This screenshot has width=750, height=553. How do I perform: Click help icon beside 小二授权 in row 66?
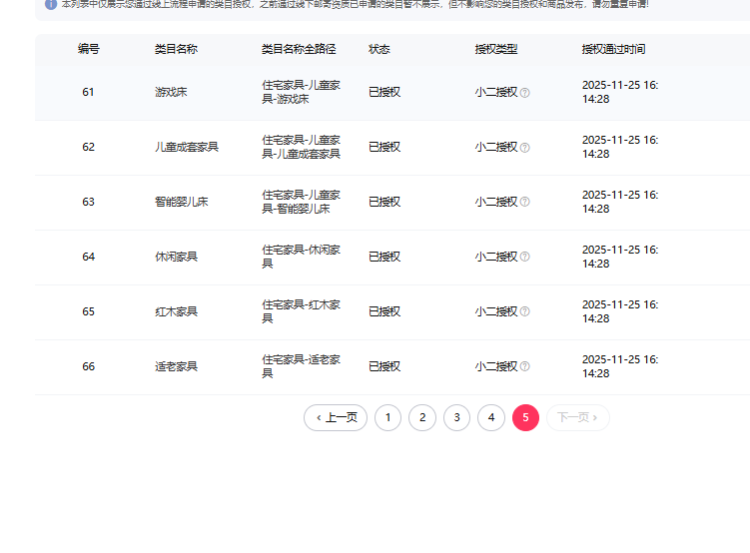(525, 367)
